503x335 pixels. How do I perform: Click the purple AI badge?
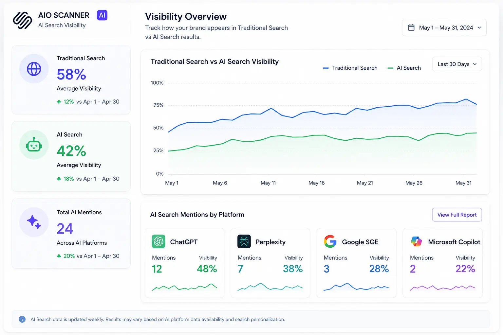(102, 15)
